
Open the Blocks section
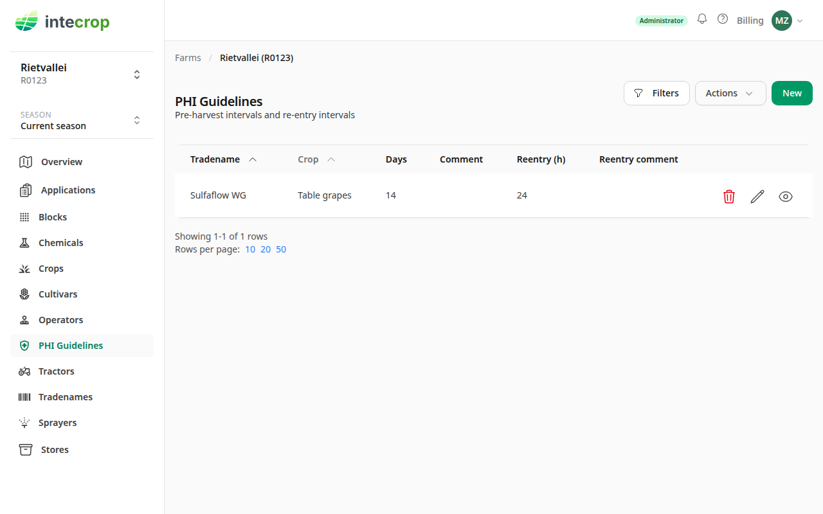[82, 217]
